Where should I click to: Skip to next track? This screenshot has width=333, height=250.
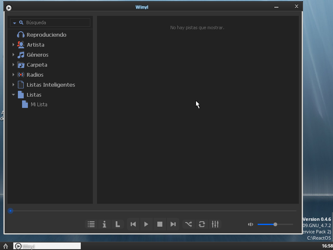click(x=173, y=224)
